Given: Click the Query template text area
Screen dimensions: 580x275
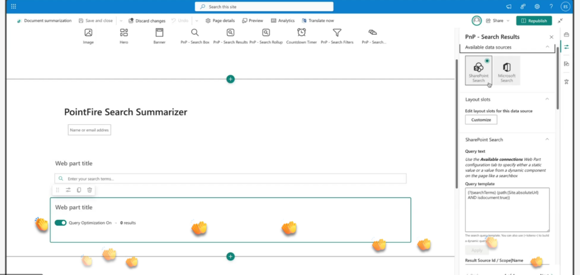Looking at the screenshot, I should 507,209.
